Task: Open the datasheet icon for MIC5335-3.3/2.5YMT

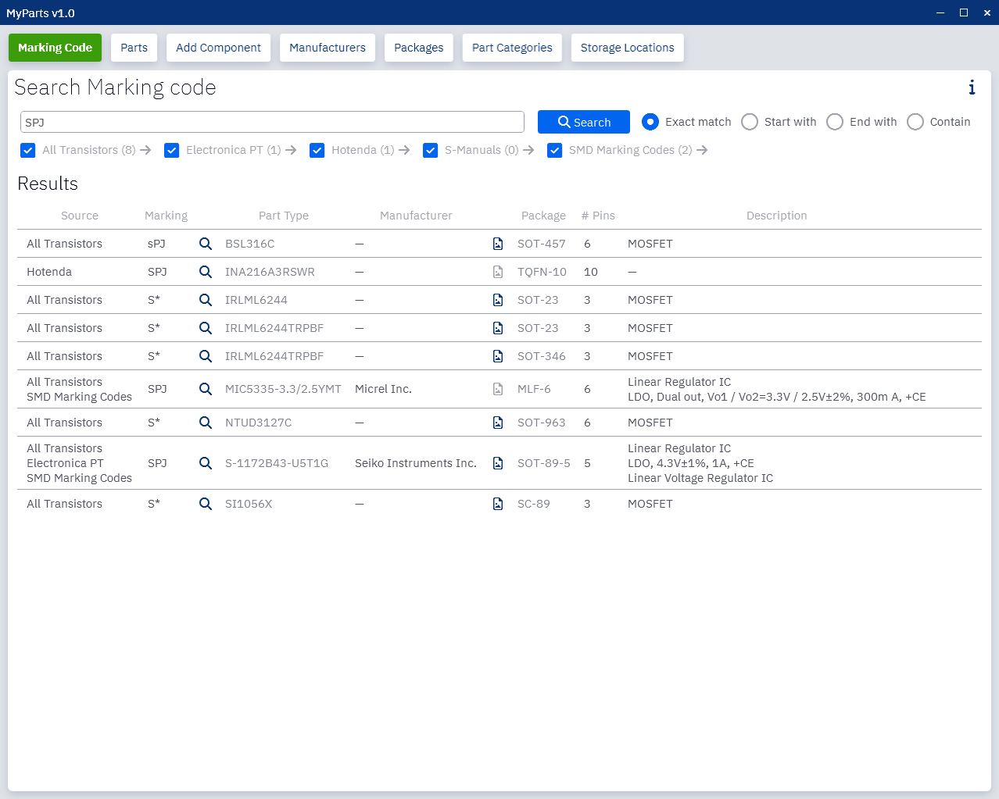Action: [x=498, y=389]
